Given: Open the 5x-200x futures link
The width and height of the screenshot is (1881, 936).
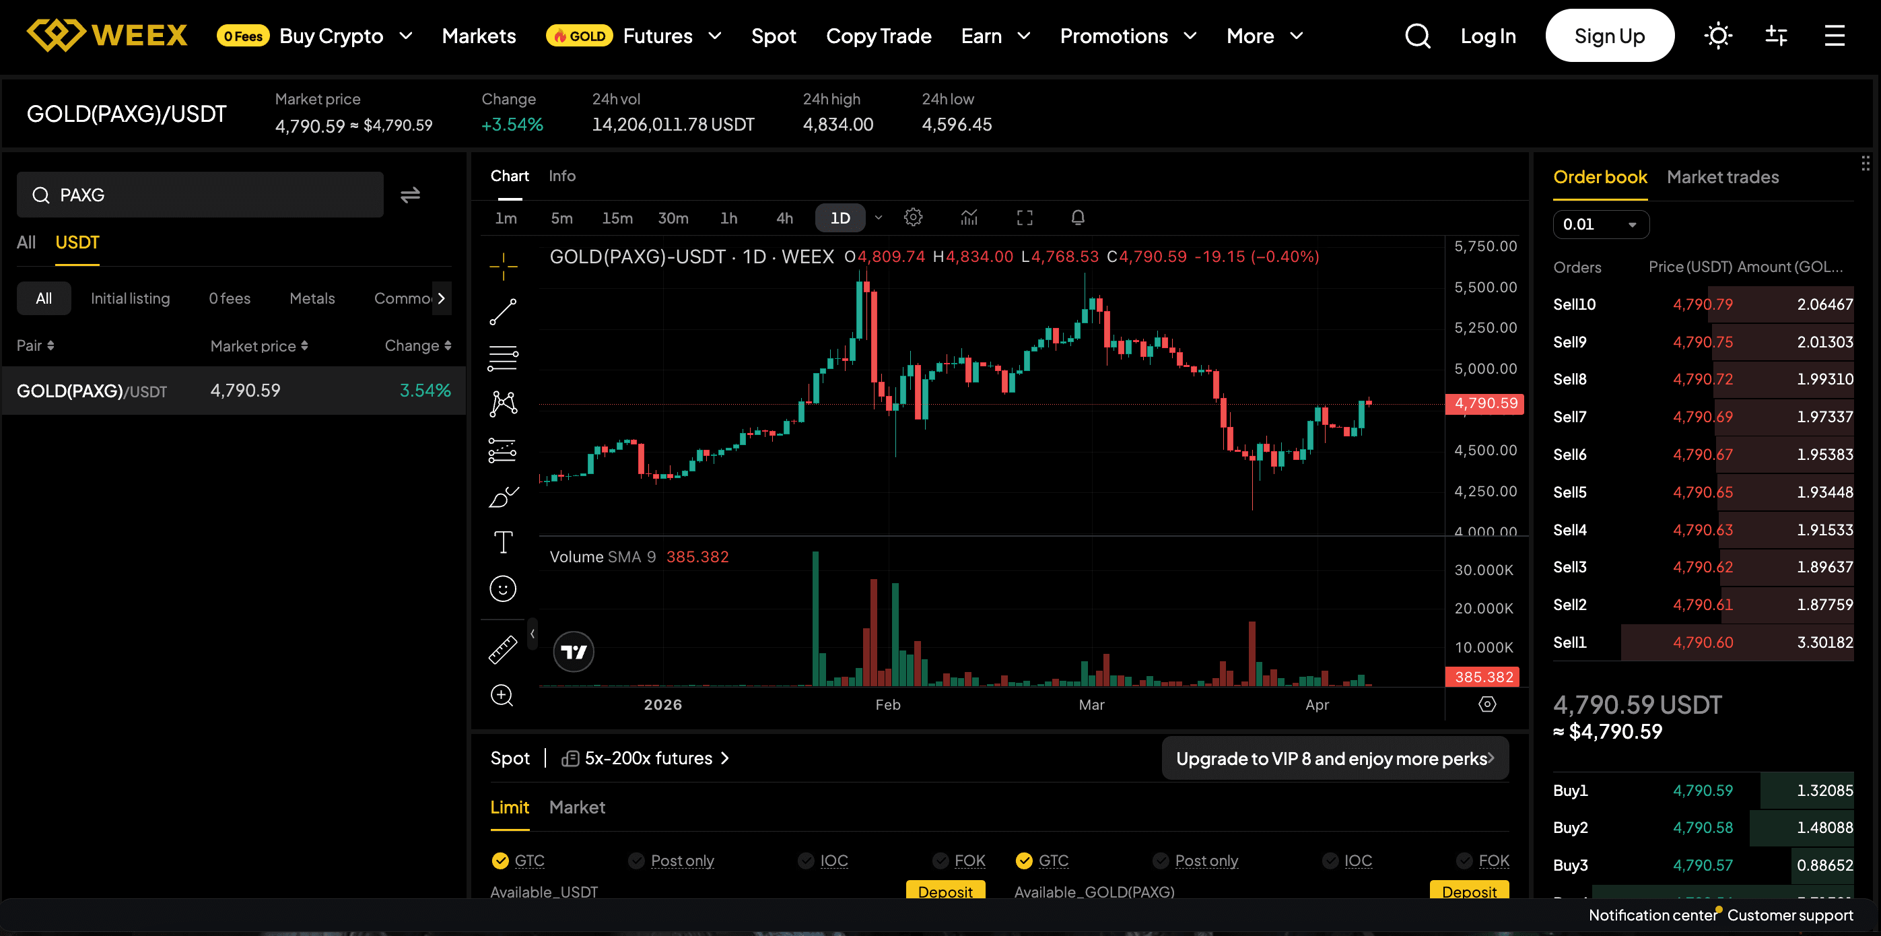Looking at the screenshot, I should coord(646,759).
